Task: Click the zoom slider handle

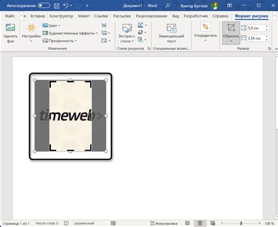Action: (x=241, y=223)
